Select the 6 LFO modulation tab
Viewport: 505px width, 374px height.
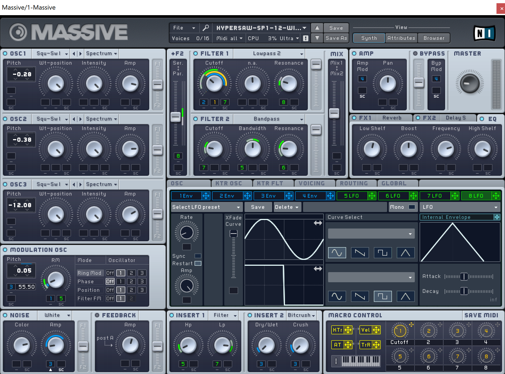click(394, 196)
